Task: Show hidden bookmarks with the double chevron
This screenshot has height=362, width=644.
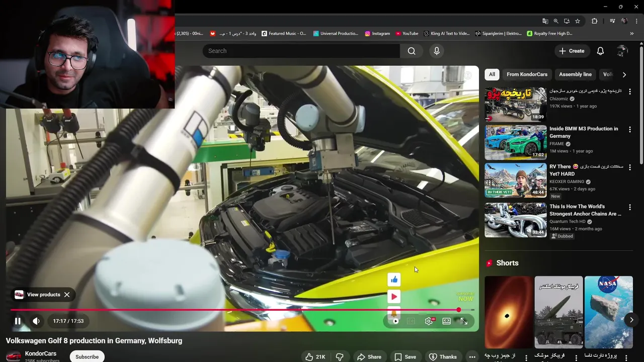Action: [x=632, y=34]
